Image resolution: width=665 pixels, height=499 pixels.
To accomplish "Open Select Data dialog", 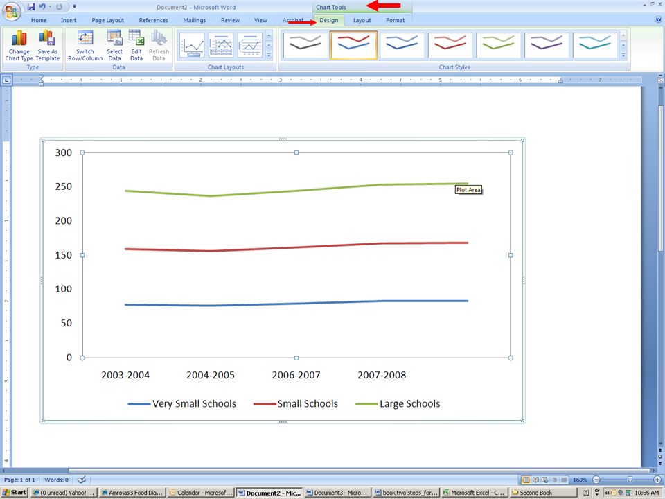I will tap(114, 46).
